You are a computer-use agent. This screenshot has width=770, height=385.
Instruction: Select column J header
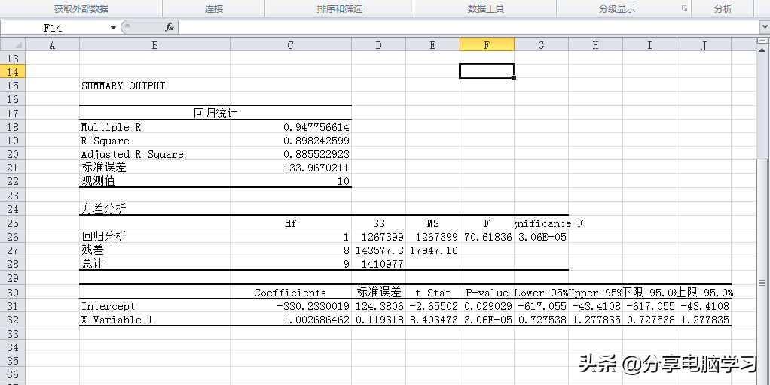click(704, 45)
